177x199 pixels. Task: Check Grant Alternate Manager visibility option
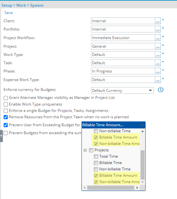(x=6, y=98)
